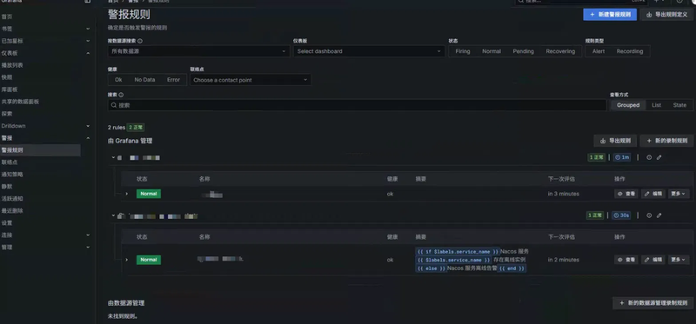This screenshot has width=696, height=324.
Task: Click the rules 搜索 input field
Action: [x=357, y=105]
